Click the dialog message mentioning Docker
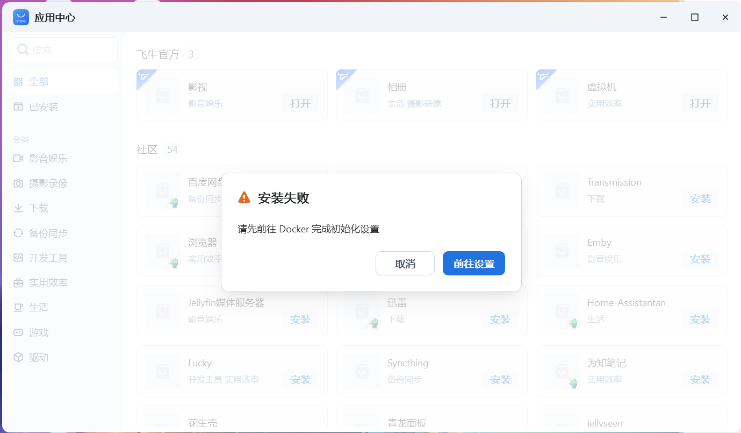 point(308,229)
